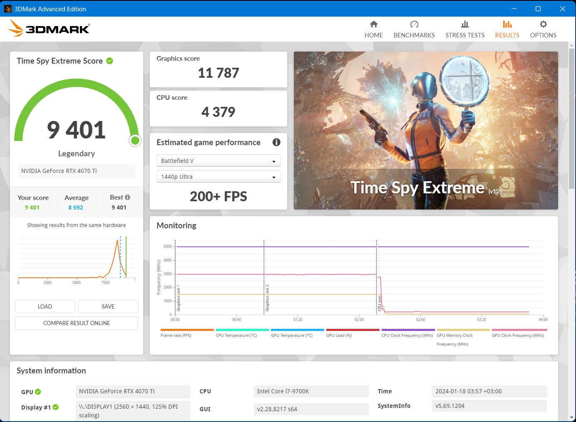Click the 200+ FPS estimate

[x=218, y=196]
